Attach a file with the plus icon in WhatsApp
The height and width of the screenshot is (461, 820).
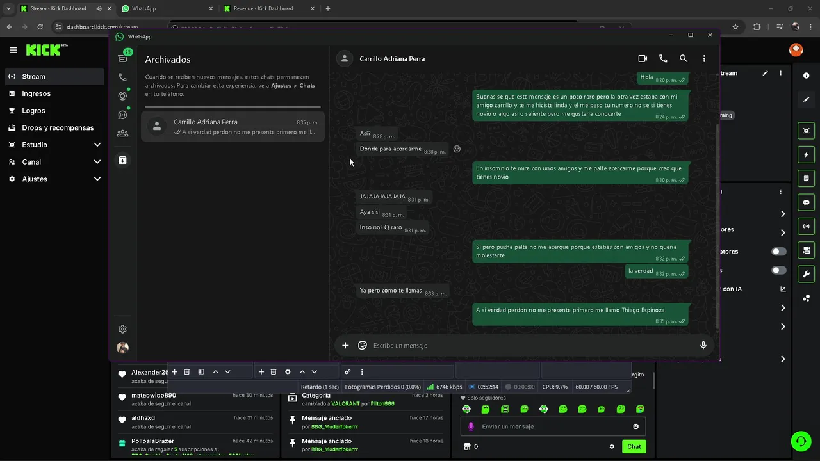tap(345, 345)
